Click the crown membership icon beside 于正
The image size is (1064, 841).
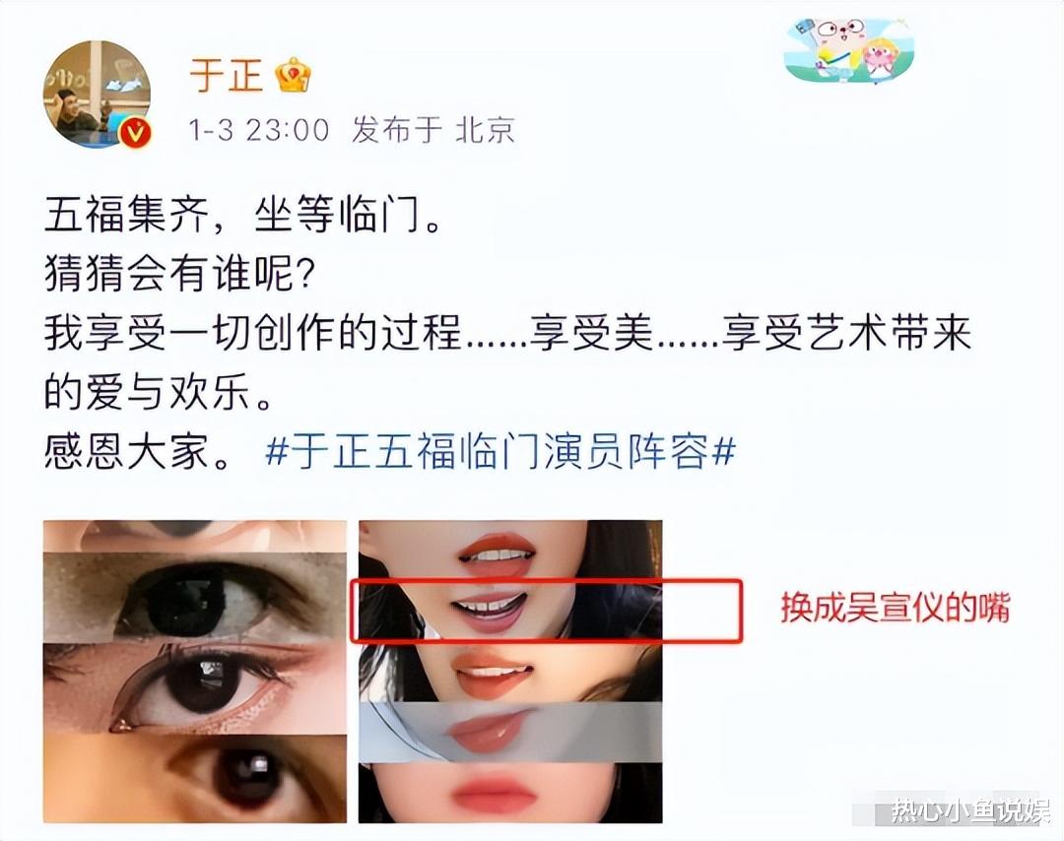click(x=294, y=75)
